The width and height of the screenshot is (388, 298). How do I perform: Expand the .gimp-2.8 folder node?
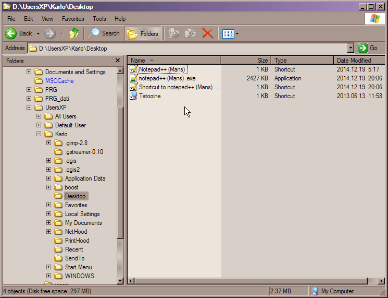(x=49, y=143)
